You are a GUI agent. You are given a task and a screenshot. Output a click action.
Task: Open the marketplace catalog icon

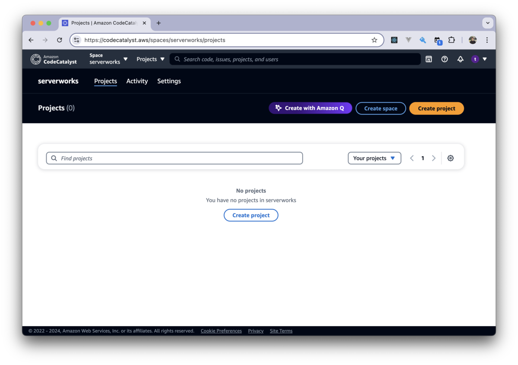tap(429, 59)
